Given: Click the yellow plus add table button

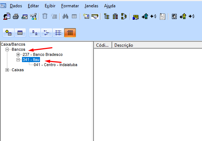Looking at the screenshot, I should [x=8, y=33].
